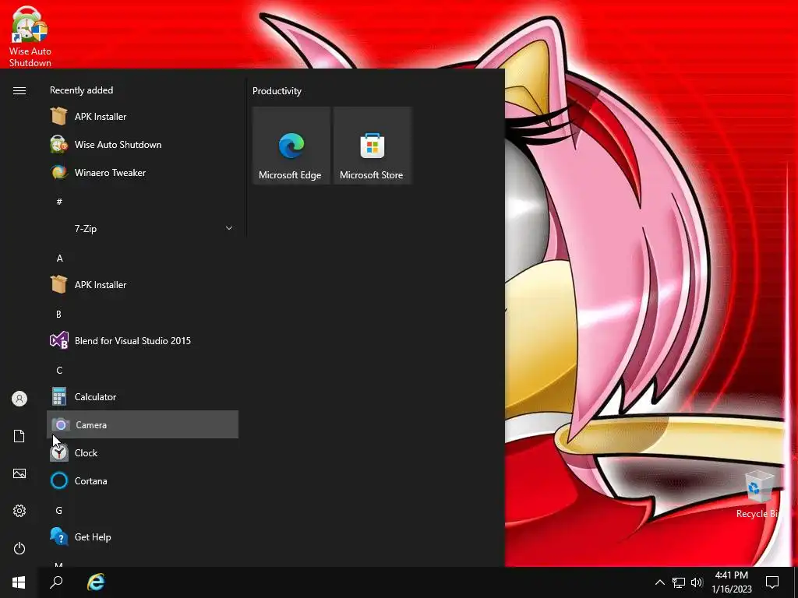Screen dimensions: 798x598
Task: Open the Camera app
Action: pyautogui.click(x=143, y=424)
